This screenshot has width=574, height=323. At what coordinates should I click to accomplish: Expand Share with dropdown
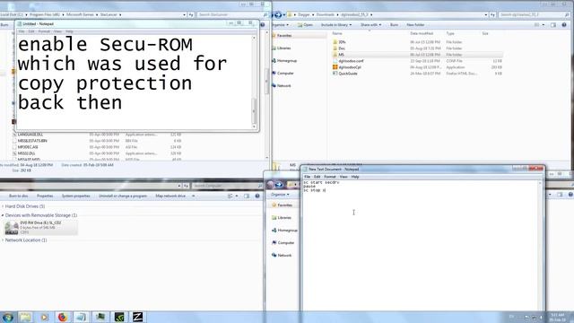click(370, 25)
